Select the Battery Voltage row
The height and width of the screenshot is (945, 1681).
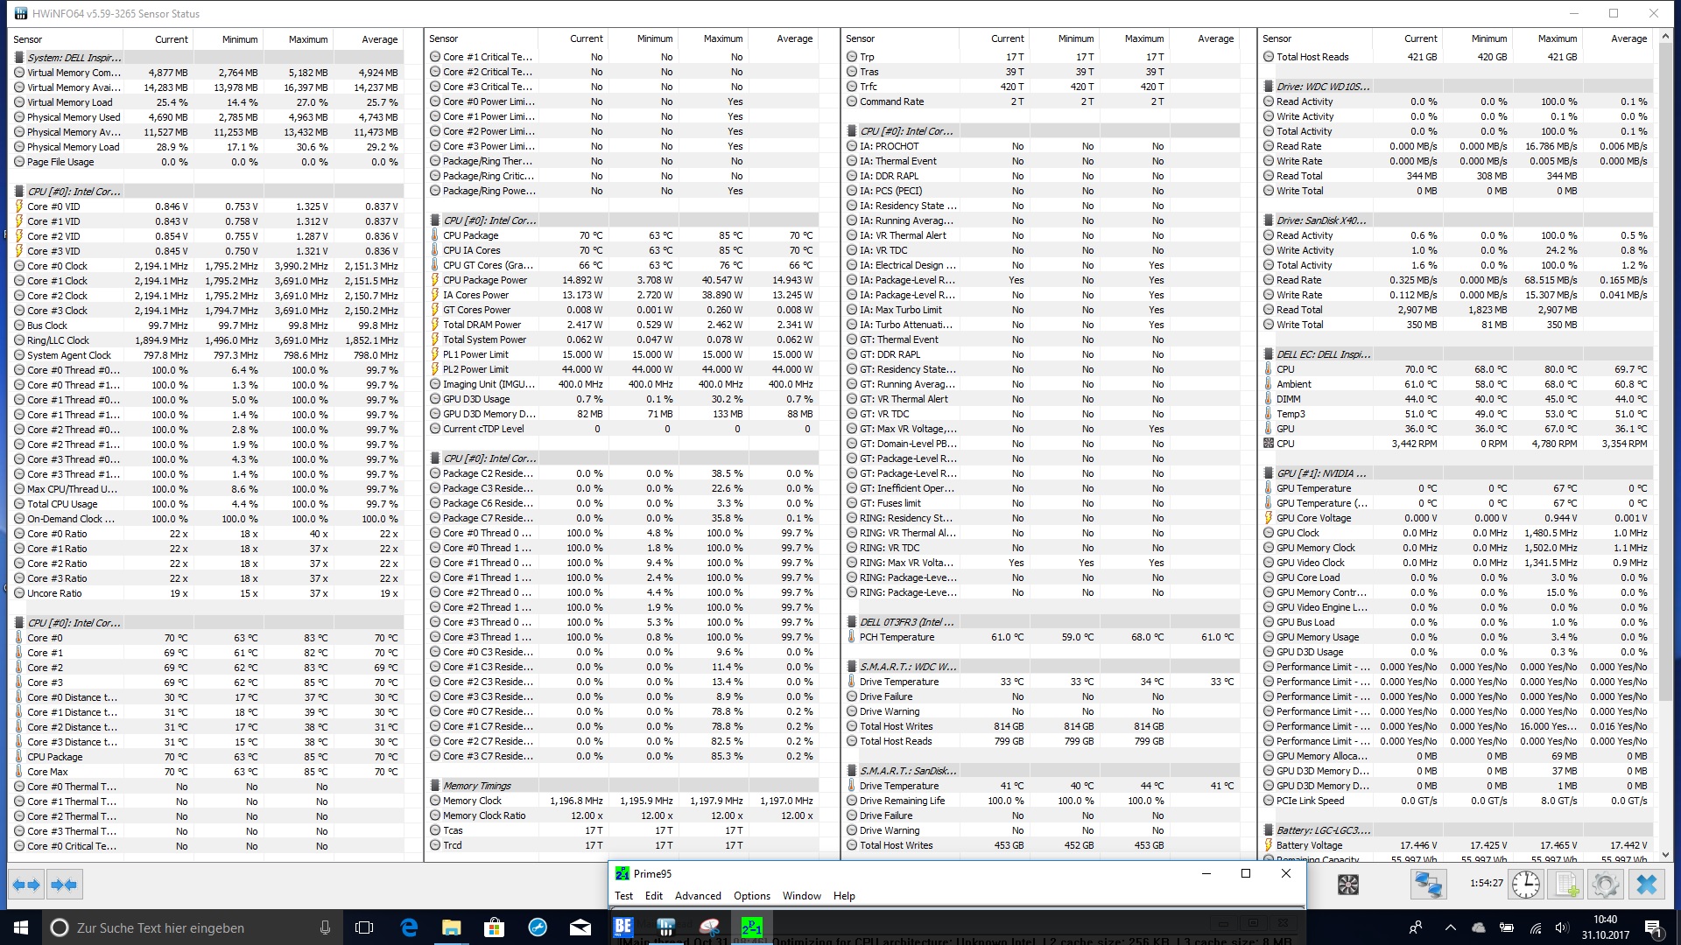coord(1458,845)
